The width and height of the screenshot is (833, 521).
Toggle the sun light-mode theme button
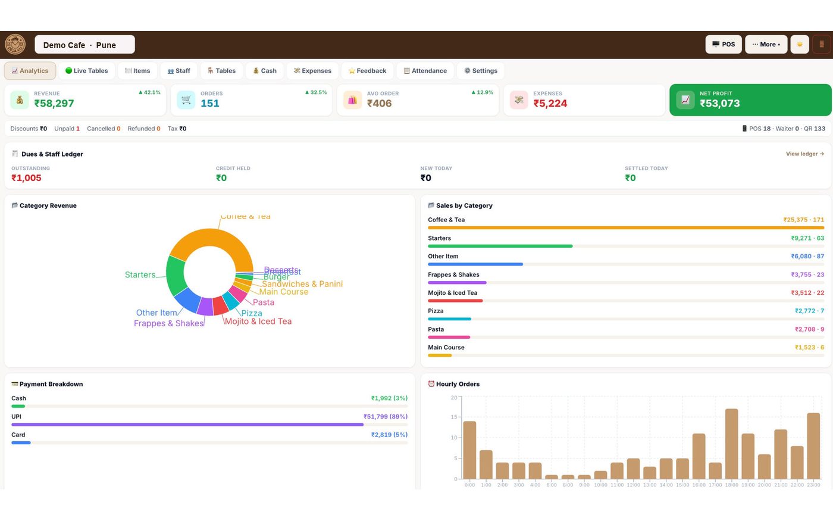[x=800, y=44]
